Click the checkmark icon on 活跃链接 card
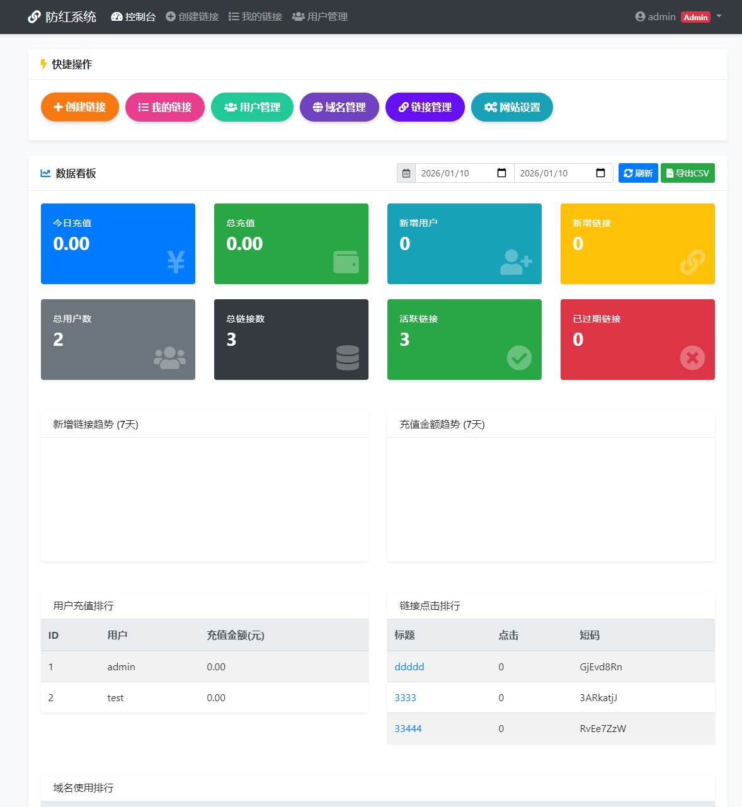Screen dimensions: 742x807 click(519, 358)
